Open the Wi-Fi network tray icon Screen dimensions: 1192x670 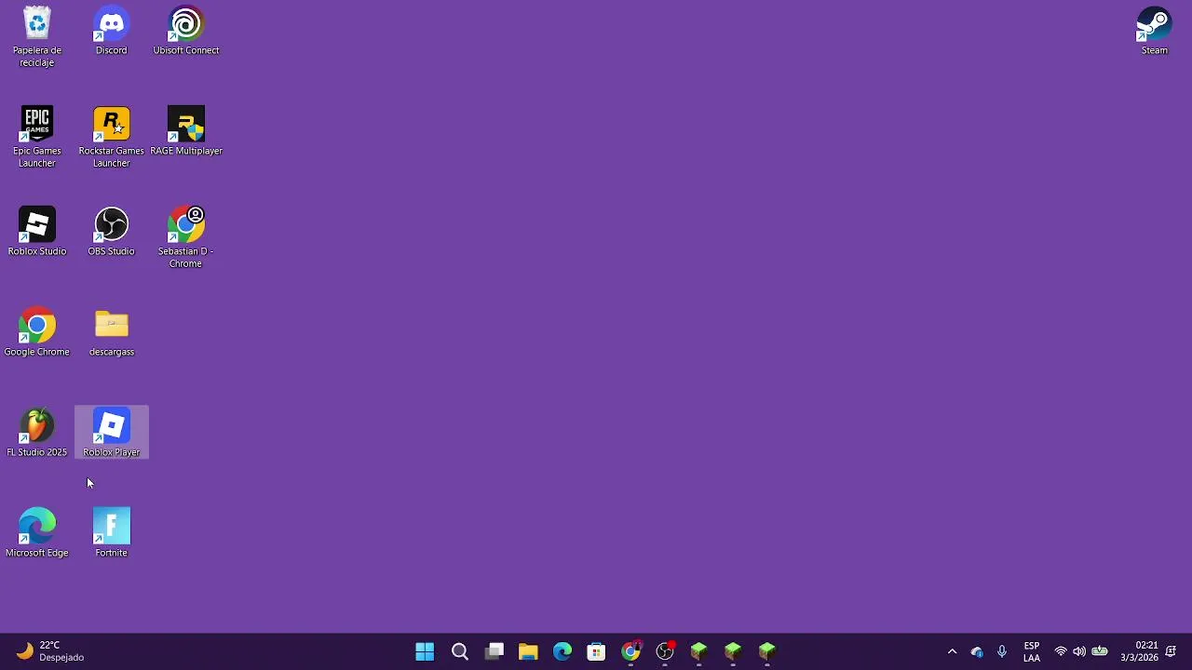(1061, 651)
